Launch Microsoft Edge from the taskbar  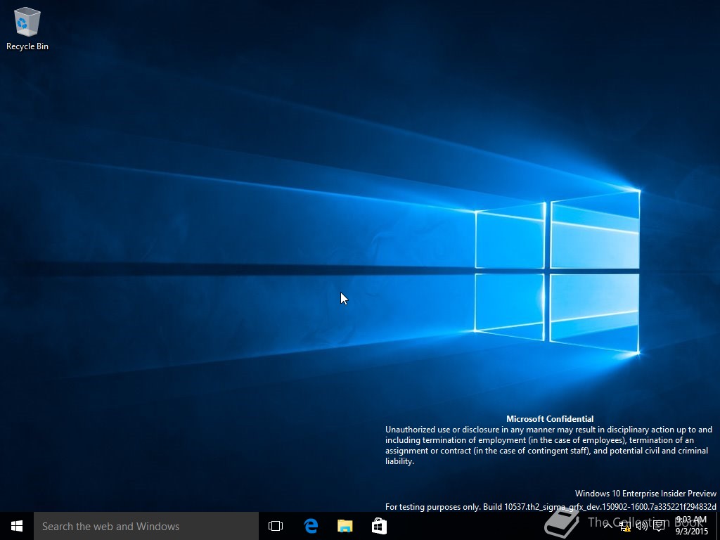(310, 526)
